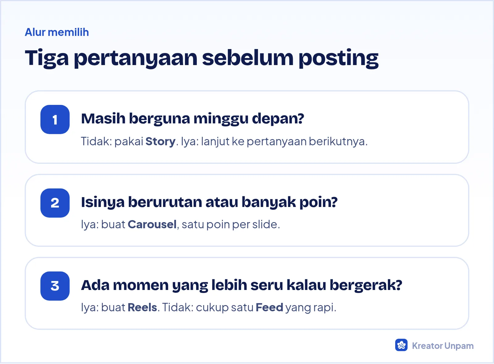Click the question "Masih berguna minggu depan?"
Image resolution: width=494 pixels, height=364 pixels.
coord(193,119)
